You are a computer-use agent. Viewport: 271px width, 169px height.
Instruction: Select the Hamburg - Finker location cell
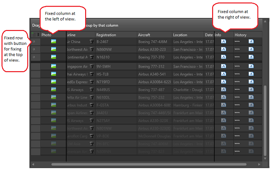tap(188, 105)
